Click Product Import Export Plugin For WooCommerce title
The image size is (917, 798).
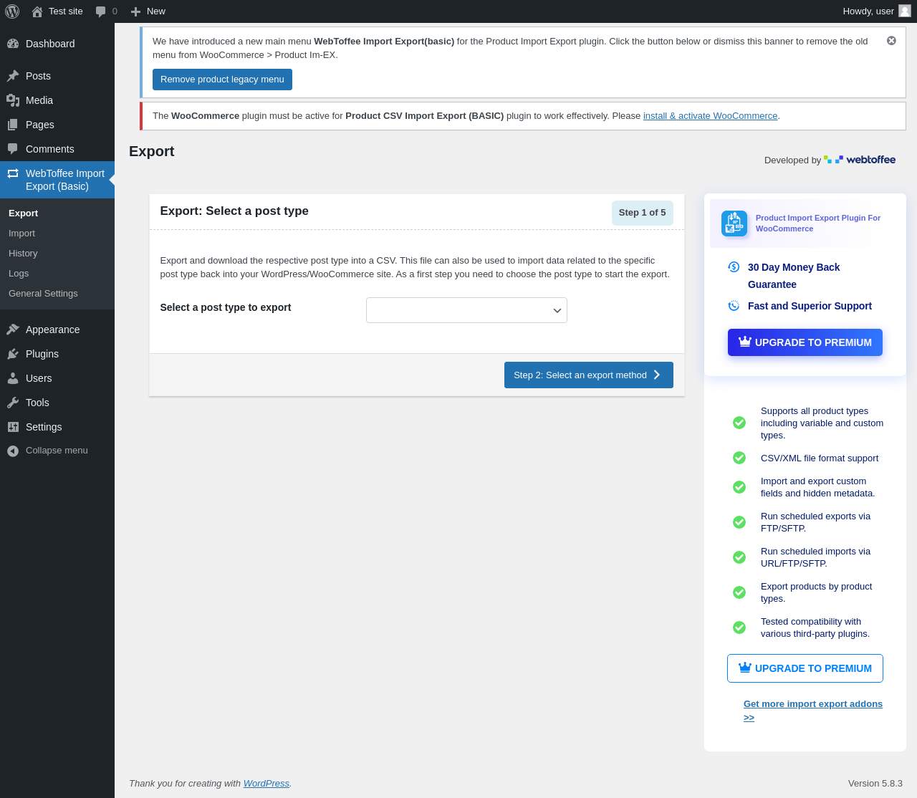pos(818,223)
